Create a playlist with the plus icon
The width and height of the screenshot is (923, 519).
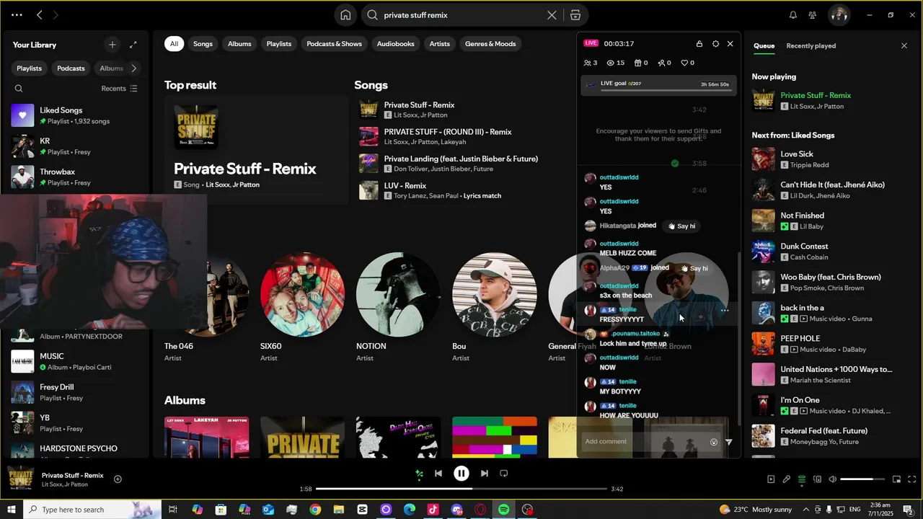coord(112,45)
